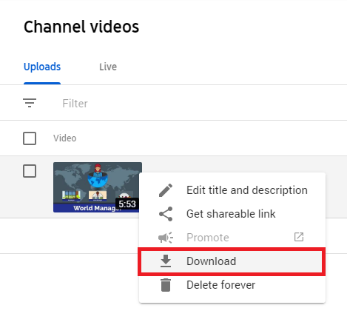Click the Video column header

65,138
